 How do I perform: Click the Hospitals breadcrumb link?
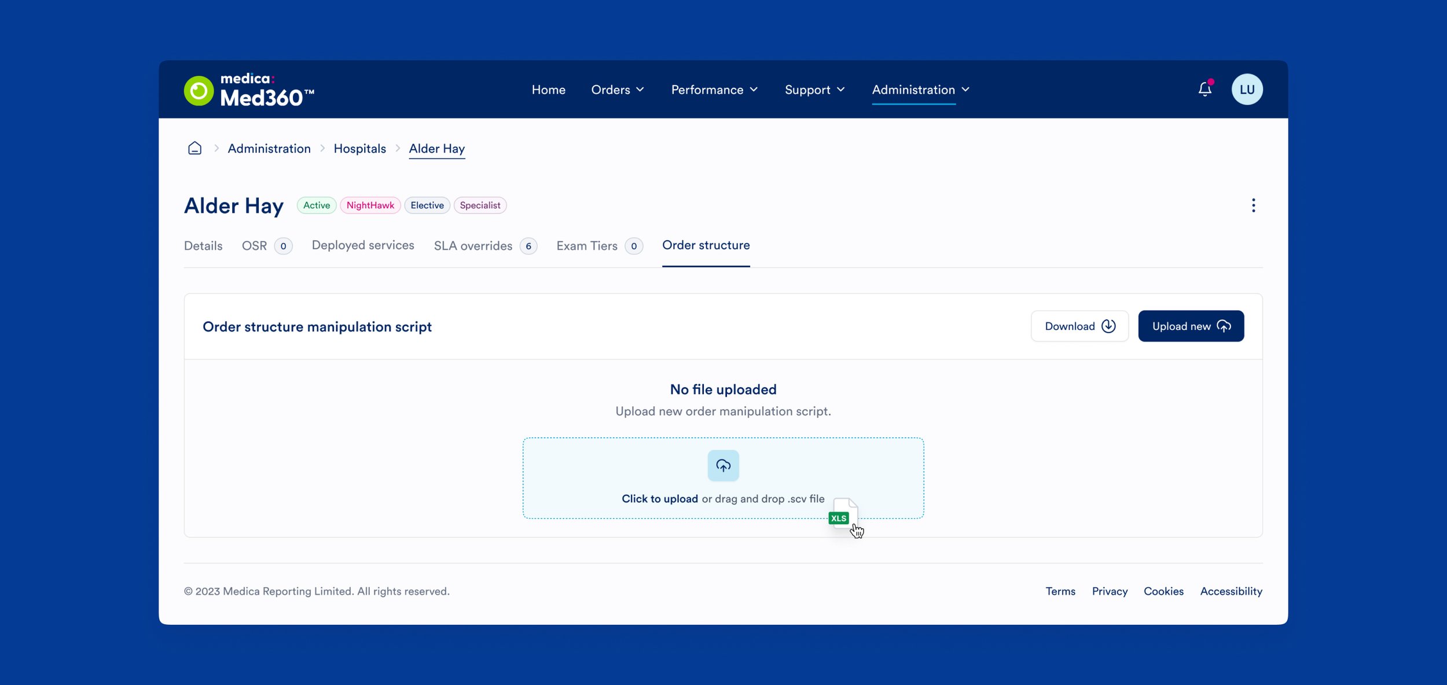point(359,148)
